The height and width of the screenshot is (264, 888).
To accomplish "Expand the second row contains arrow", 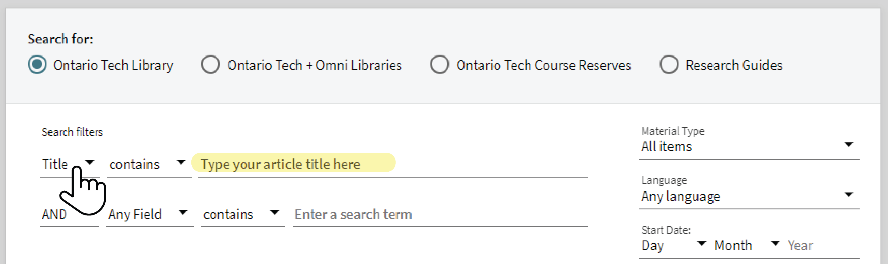I will click(274, 212).
